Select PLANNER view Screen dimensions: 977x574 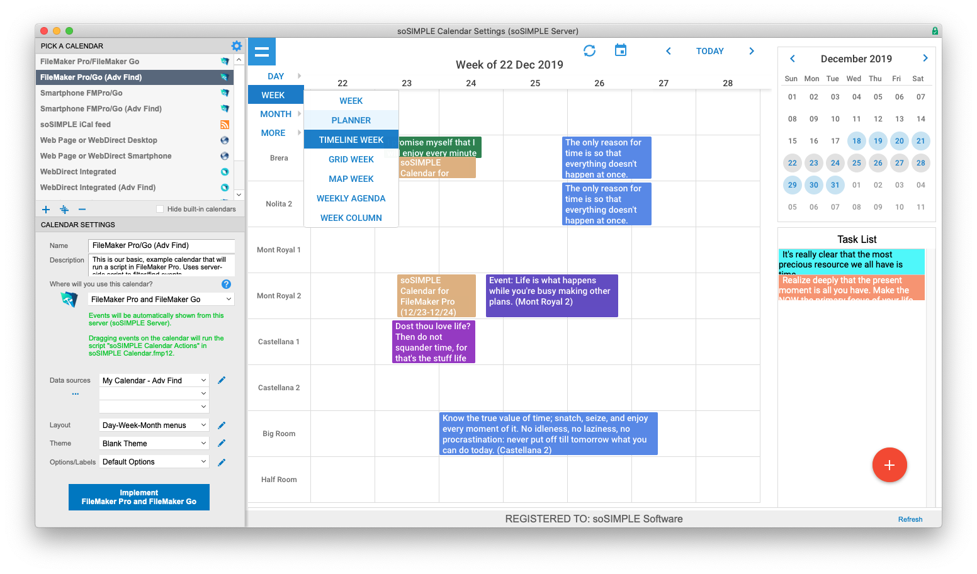pos(351,120)
